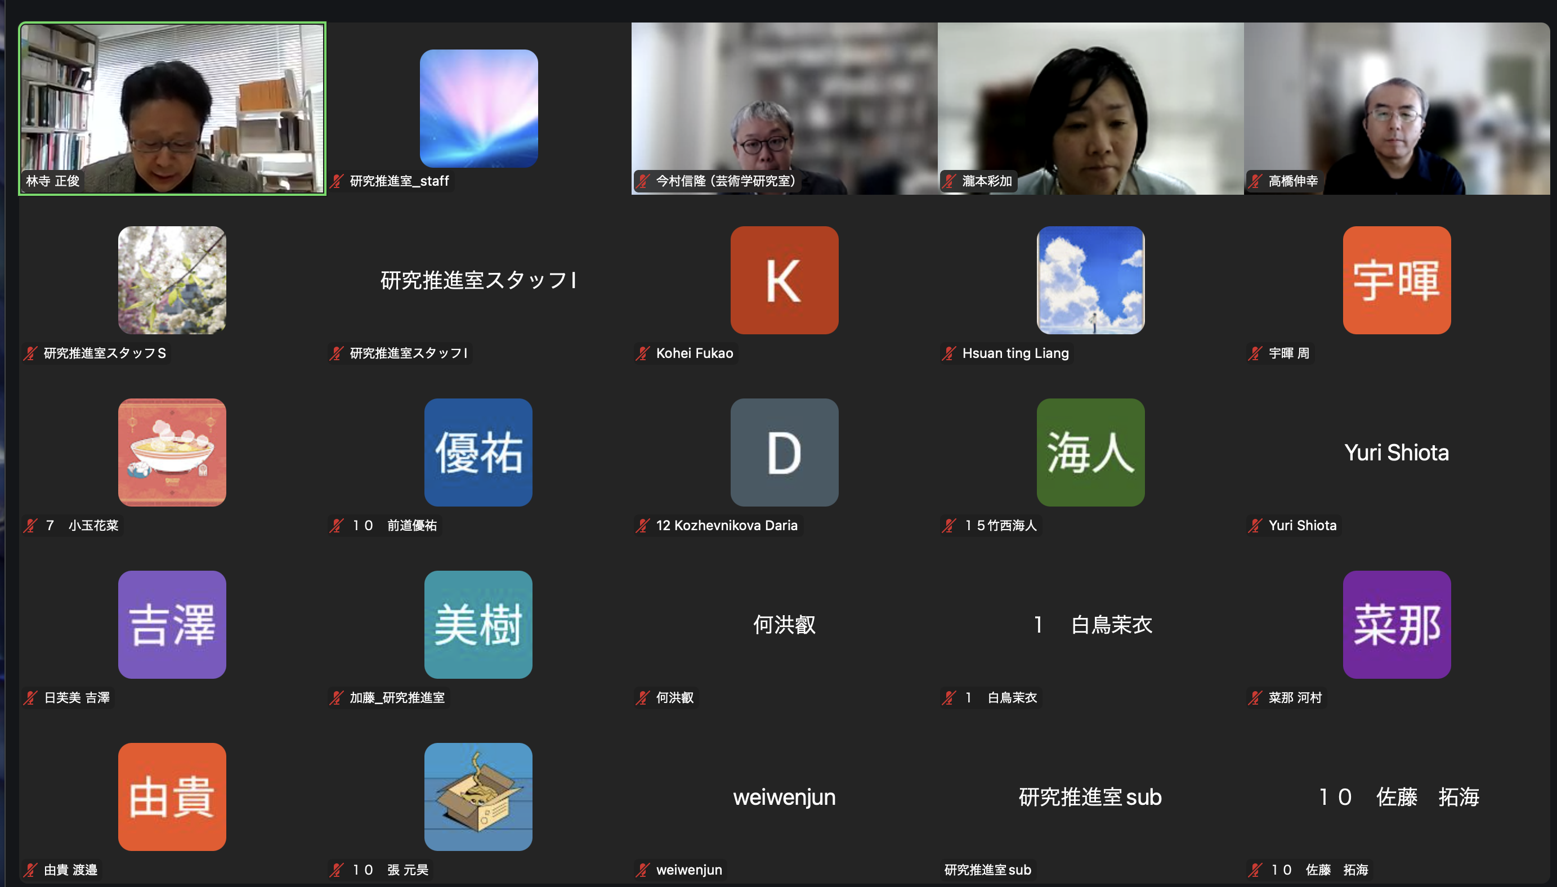This screenshot has height=887, width=1557.
Task: Click muted mic icon beside 7 小玉花菜
Action: pyautogui.click(x=30, y=526)
